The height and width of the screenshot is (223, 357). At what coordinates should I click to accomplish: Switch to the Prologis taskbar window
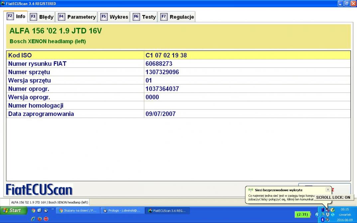[x=122, y=211]
